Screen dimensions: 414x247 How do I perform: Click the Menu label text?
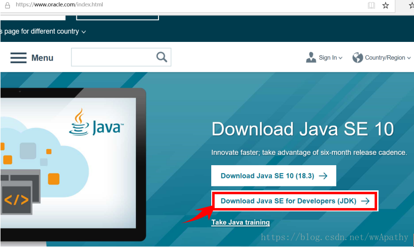tap(42, 58)
